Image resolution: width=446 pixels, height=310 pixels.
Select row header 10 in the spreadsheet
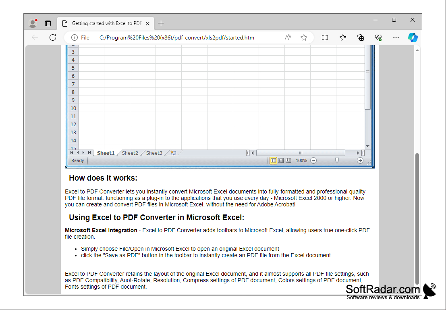pos(73,108)
